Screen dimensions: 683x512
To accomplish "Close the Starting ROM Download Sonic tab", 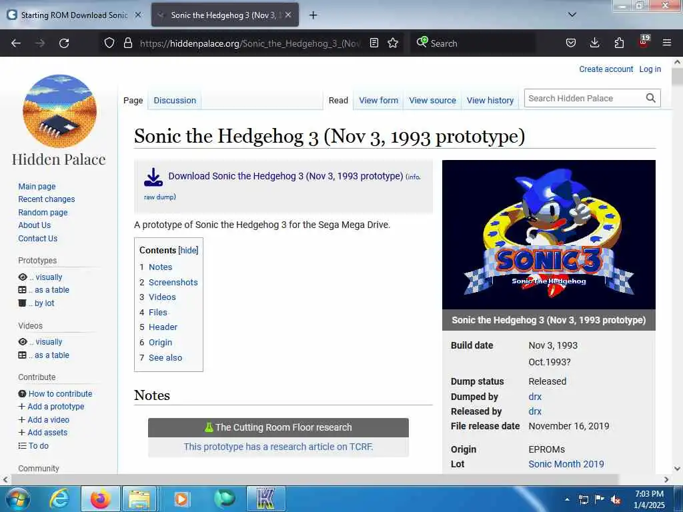I will pos(137,15).
